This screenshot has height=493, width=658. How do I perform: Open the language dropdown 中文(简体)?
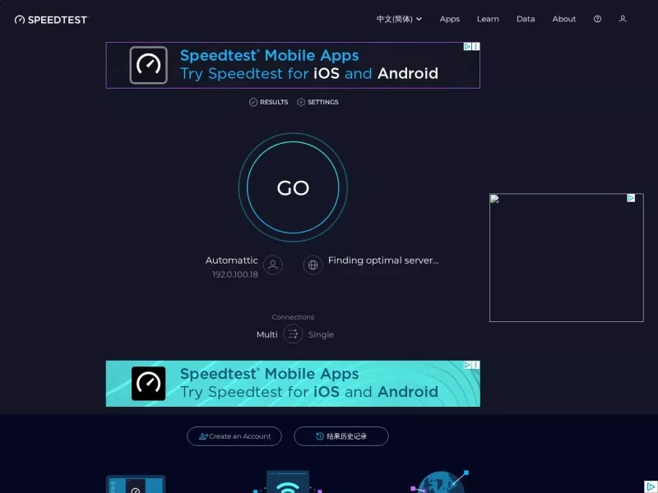(399, 19)
